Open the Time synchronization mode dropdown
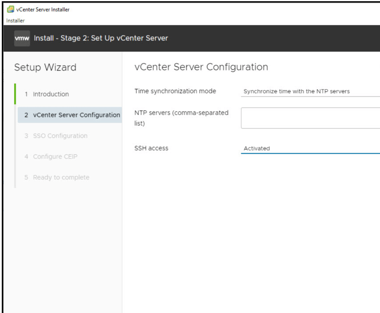The image size is (380, 313). click(310, 91)
